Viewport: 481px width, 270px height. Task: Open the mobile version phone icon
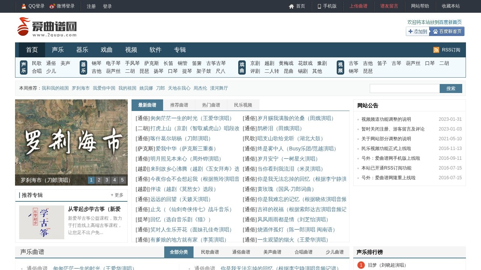point(319,6)
